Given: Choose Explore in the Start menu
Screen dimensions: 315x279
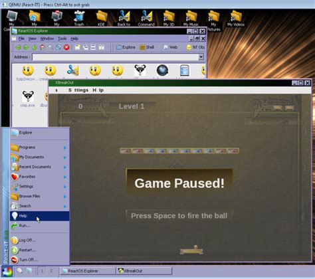Looking at the screenshot, I should 40,133.
